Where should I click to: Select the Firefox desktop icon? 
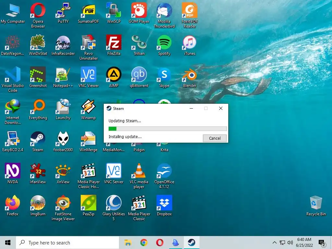click(x=13, y=206)
